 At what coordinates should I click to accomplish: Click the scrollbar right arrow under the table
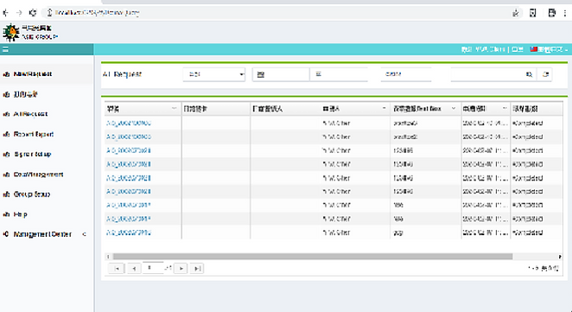pyautogui.click(x=560, y=257)
